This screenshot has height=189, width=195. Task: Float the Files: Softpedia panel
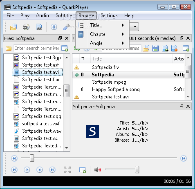coord(60,38)
